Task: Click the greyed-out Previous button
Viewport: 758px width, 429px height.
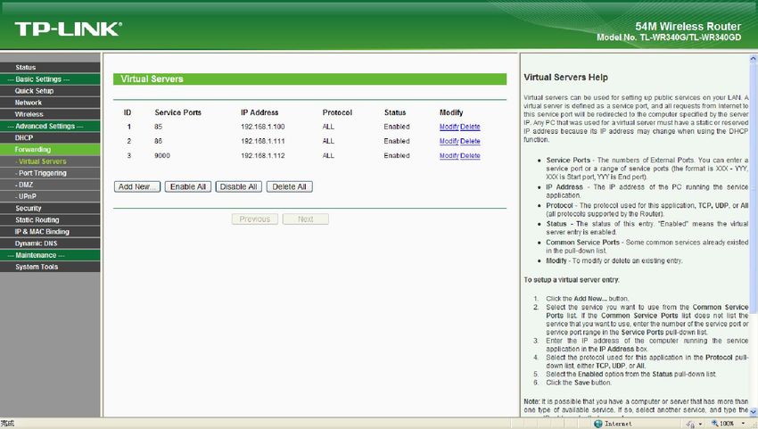Action: pyautogui.click(x=255, y=219)
